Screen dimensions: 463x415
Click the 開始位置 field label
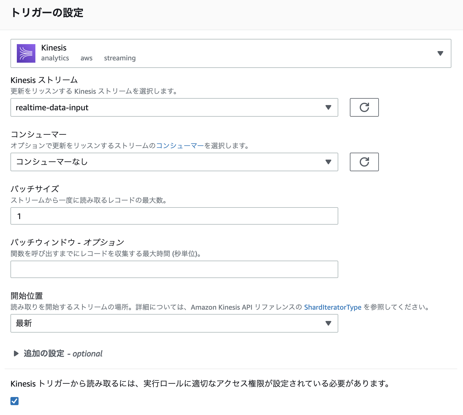pos(27,296)
